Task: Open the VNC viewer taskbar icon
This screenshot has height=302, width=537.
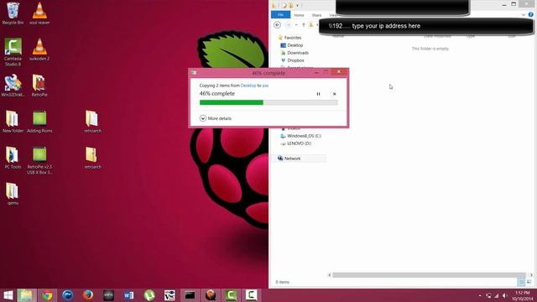Action: 169,295
